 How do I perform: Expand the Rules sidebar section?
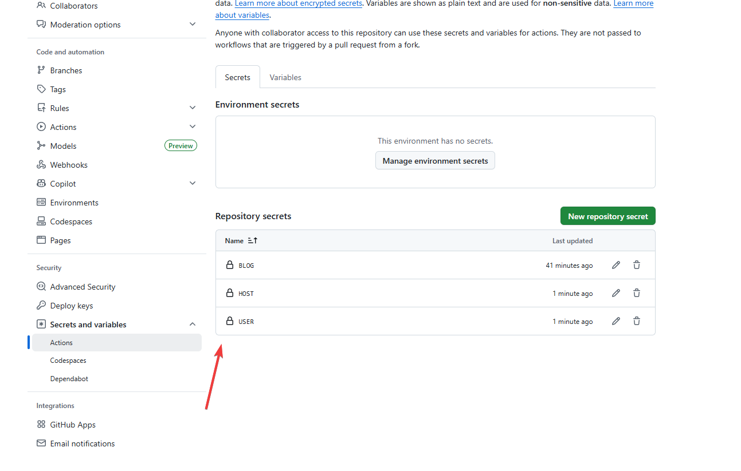(x=193, y=108)
